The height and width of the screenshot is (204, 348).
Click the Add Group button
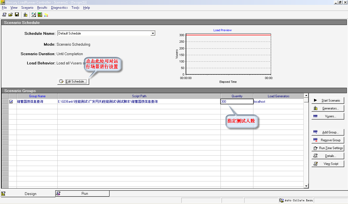(x=328, y=132)
